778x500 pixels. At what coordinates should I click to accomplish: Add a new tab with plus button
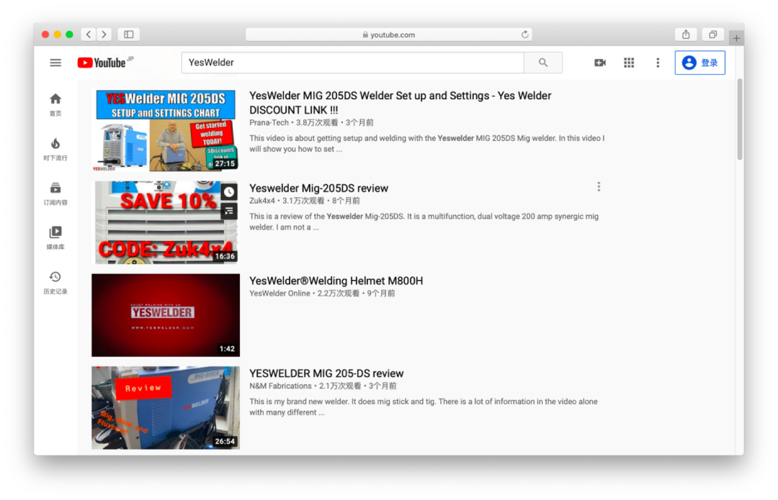(x=736, y=38)
